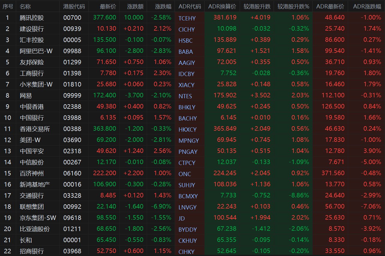385x256 pixels.
Task: Click stock code 00267
Action: (x=72, y=162)
